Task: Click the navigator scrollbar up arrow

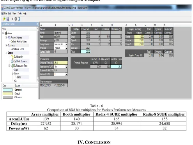Action: click(37, 28)
